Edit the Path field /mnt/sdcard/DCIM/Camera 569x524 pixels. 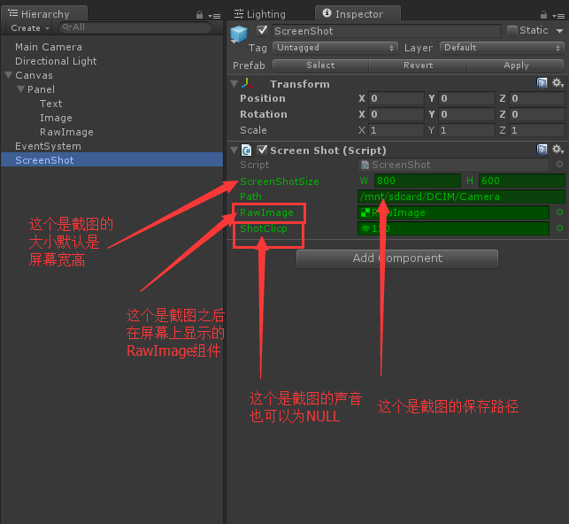click(x=461, y=196)
